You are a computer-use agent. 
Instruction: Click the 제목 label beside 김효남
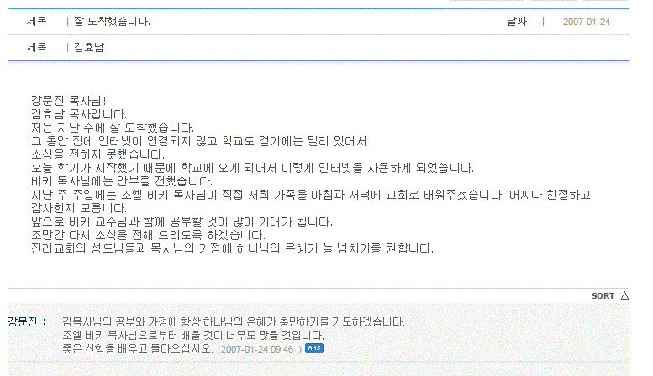point(37,47)
